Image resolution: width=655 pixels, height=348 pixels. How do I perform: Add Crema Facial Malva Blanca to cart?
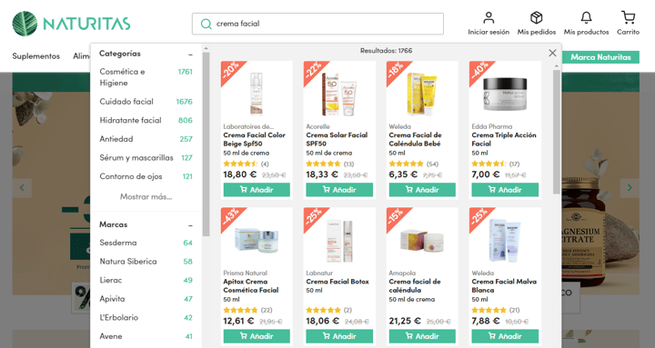tap(505, 336)
